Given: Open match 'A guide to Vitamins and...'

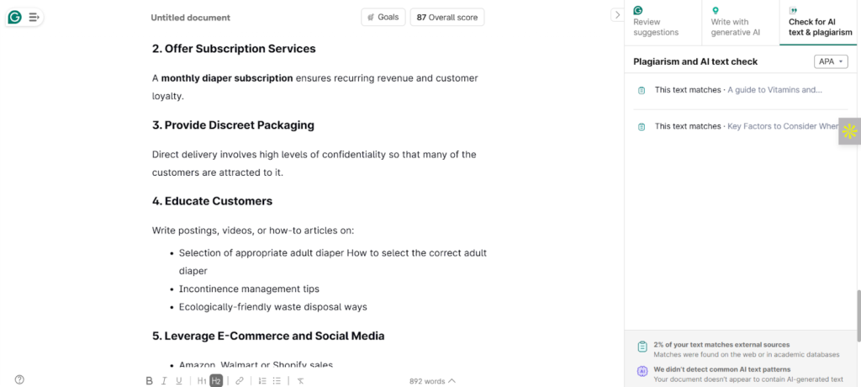Looking at the screenshot, I should (738, 90).
